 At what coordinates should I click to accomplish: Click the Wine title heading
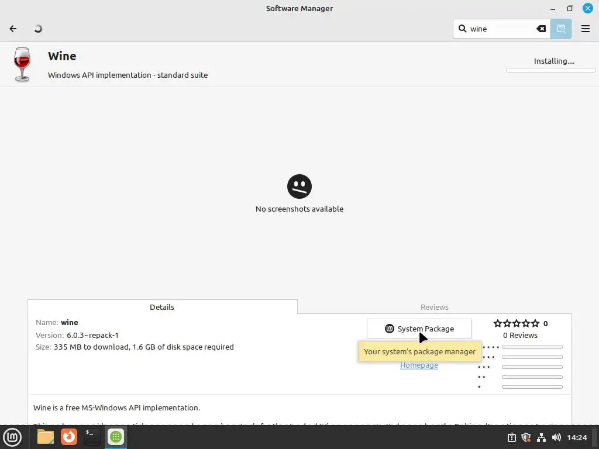point(62,56)
